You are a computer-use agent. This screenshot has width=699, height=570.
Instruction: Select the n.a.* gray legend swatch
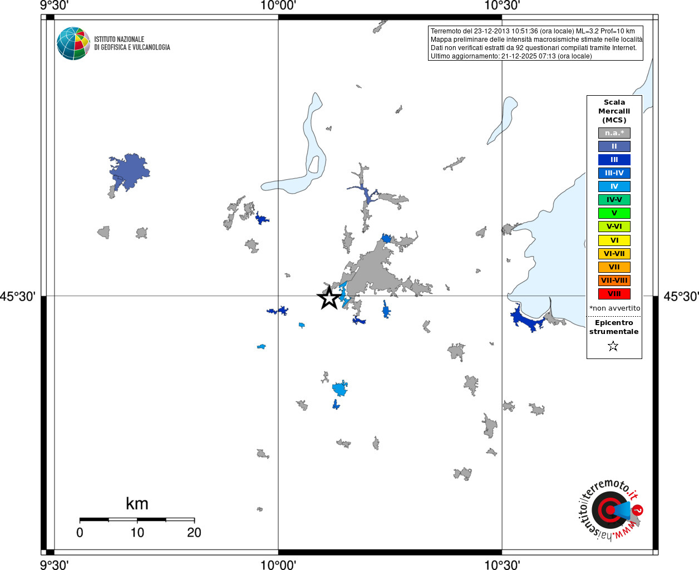pos(614,133)
